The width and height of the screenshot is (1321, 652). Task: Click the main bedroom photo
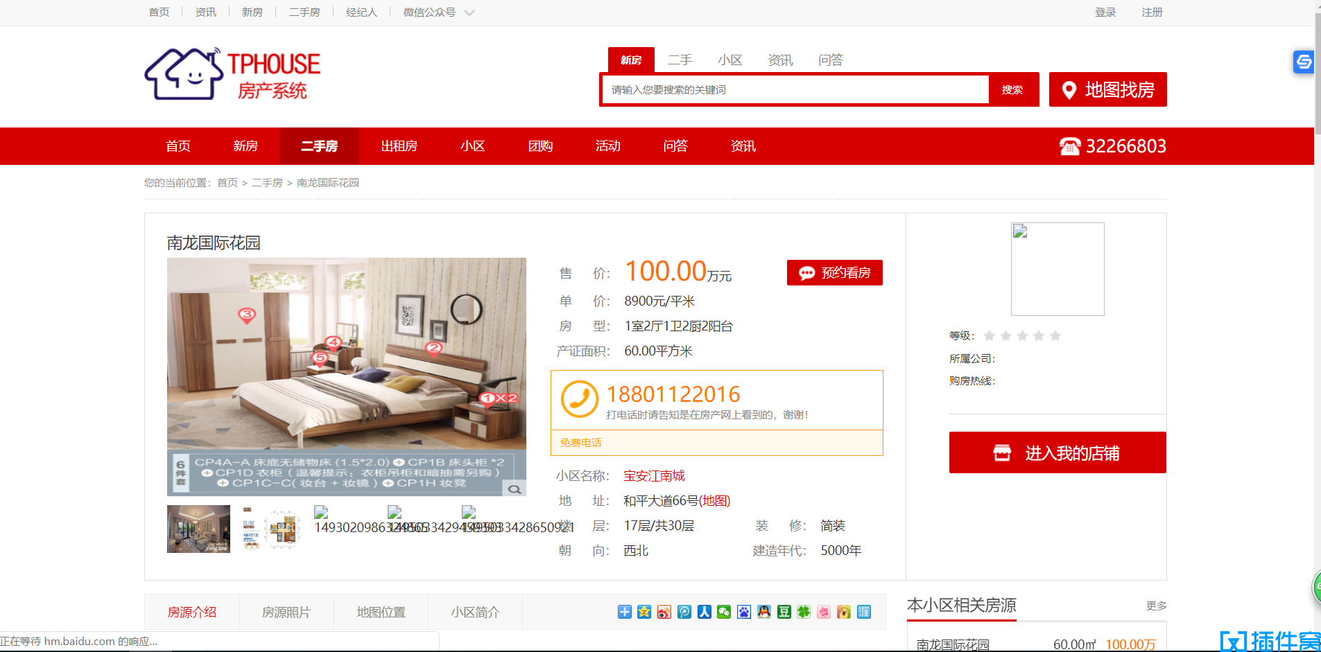(x=347, y=377)
